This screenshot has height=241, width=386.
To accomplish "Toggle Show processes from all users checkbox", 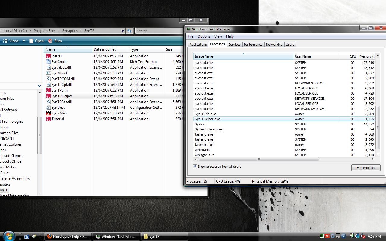I will [195, 167].
